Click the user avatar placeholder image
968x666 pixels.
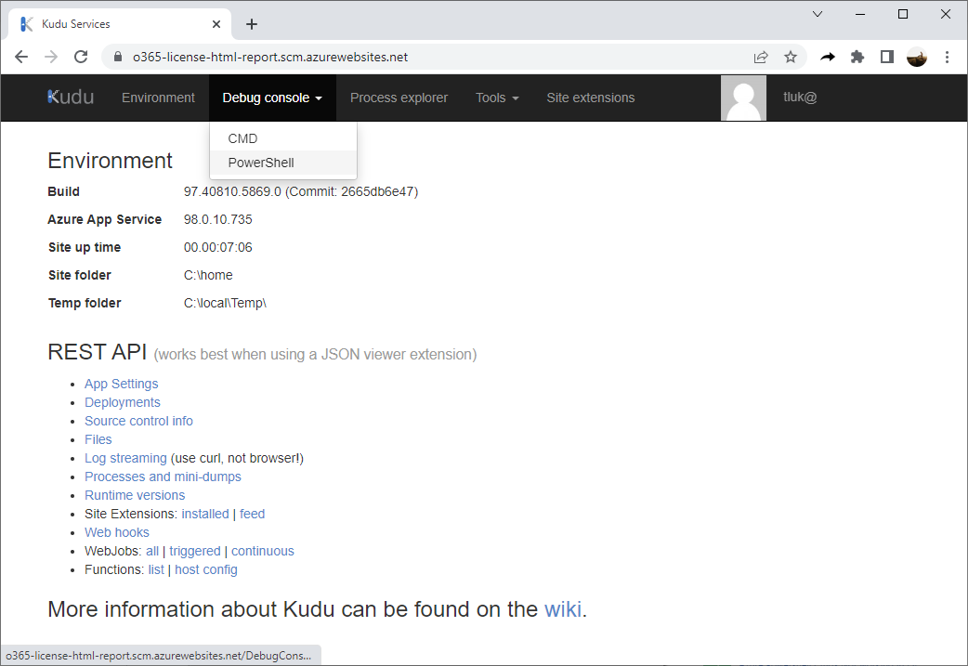(x=743, y=98)
